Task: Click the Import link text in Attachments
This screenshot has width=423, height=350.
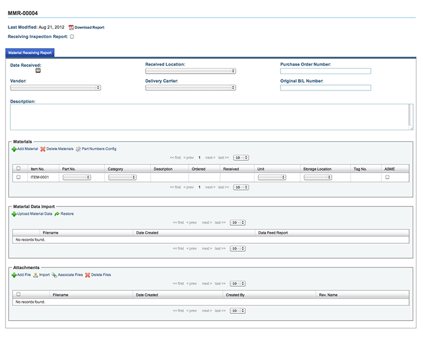Action: pyautogui.click(x=45, y=275)
